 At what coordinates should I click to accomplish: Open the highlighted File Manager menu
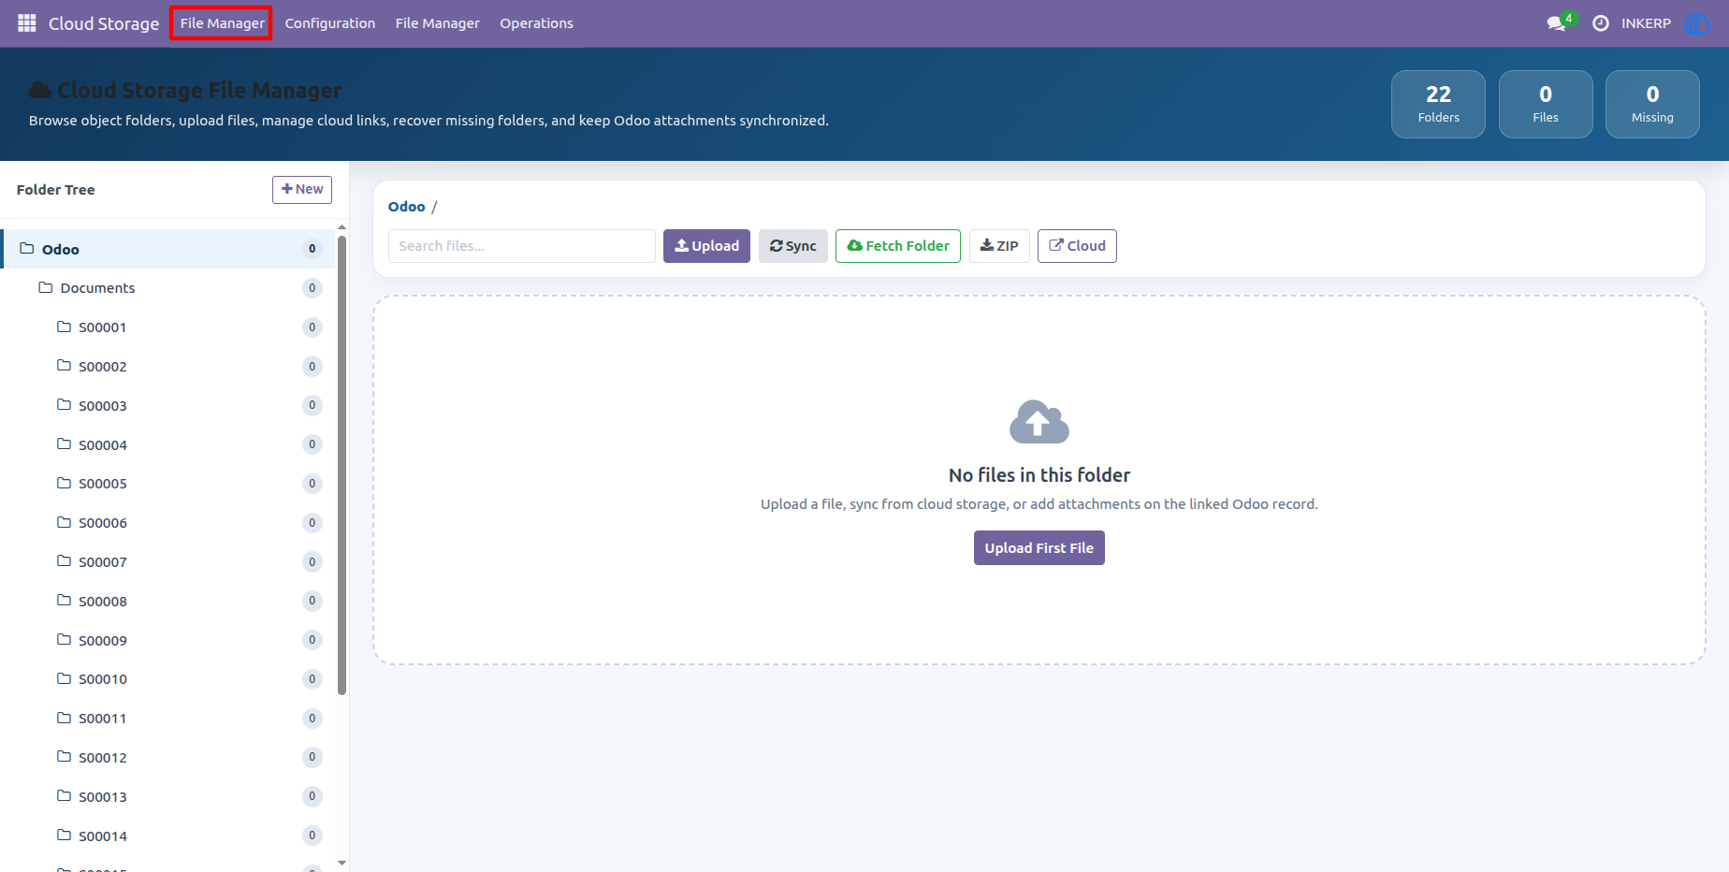pos(222,23)
